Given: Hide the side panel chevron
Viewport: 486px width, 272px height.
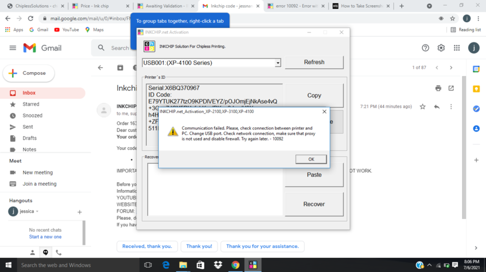Looking at the screenshot, I should click(476, 248).
